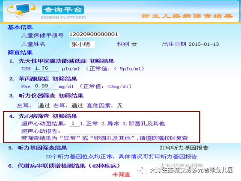Click the 查询平台 platform title badge
This screenshot has height=181, width=241.
click(x=63, y=10)
